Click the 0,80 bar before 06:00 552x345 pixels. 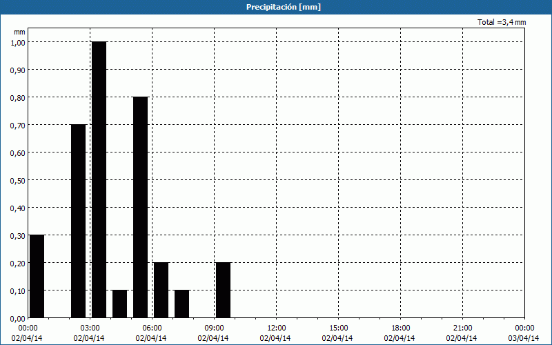pyautogui.click(x=141, y=208)
